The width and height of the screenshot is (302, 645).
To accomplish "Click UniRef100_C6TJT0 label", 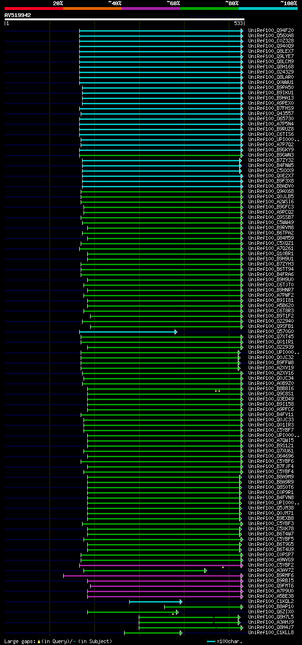I will 271,285.
